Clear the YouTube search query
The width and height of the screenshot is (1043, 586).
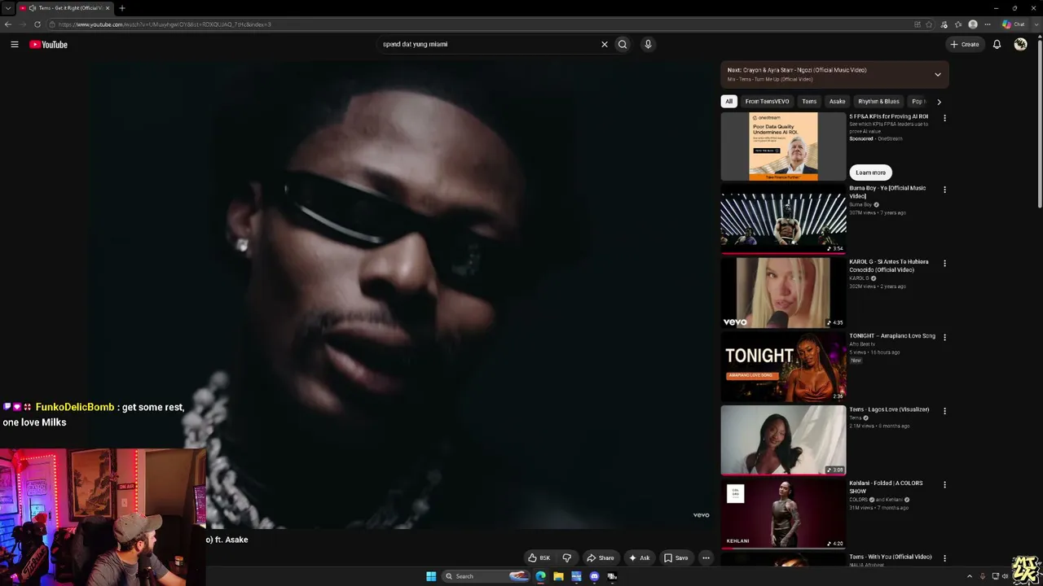[605, 45]
